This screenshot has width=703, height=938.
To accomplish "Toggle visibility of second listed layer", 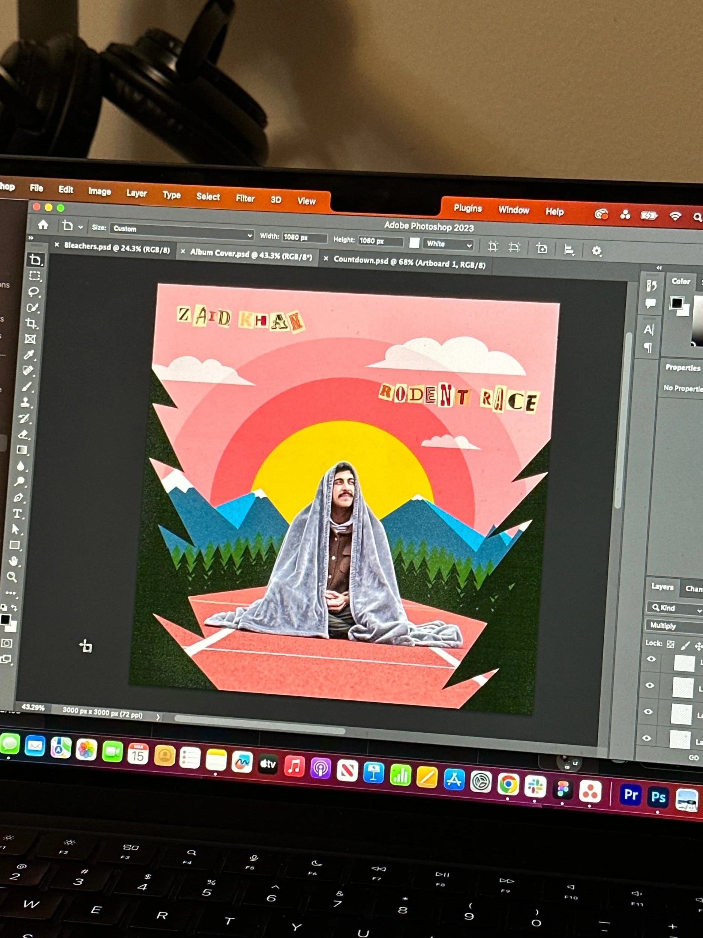I will [x=650, y=685].
